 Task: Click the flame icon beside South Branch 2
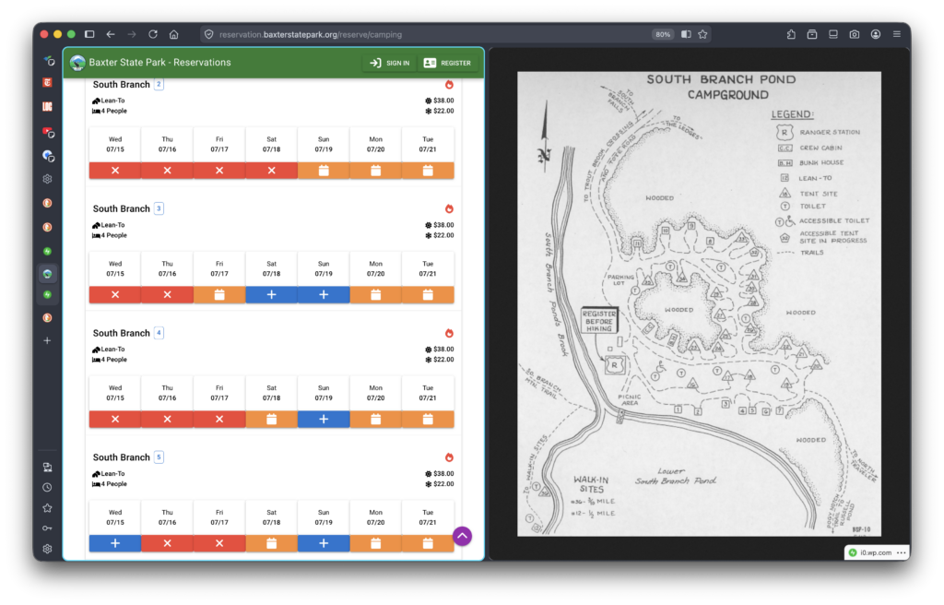(x=449, y=84)
